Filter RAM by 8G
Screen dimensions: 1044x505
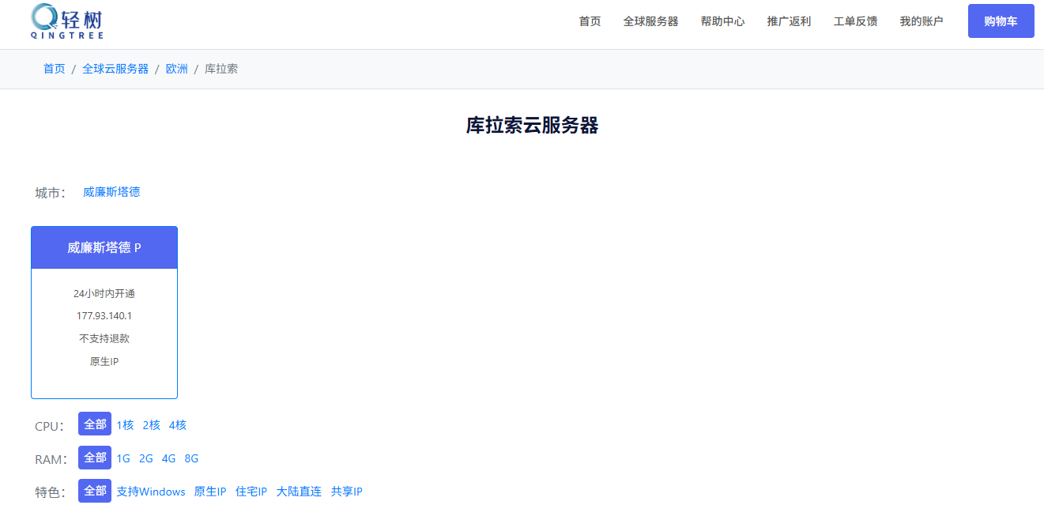(191, 458)
